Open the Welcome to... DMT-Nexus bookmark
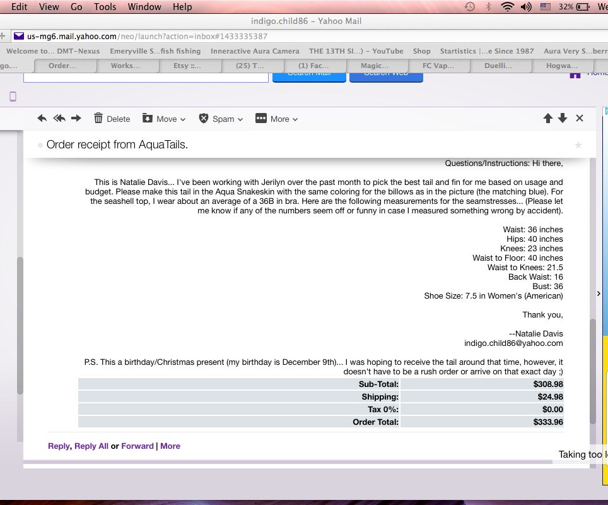The image size is (608, 505). [53, 51]
